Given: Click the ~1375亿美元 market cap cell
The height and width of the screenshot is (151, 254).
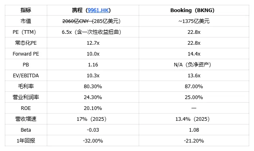Looking at the screenshot, I should tap(194, 21).
